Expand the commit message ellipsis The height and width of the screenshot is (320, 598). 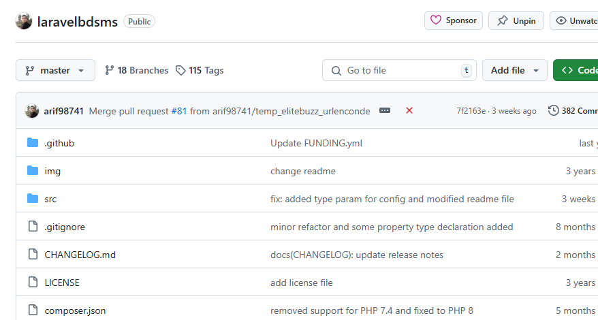(x=385, y=110)
